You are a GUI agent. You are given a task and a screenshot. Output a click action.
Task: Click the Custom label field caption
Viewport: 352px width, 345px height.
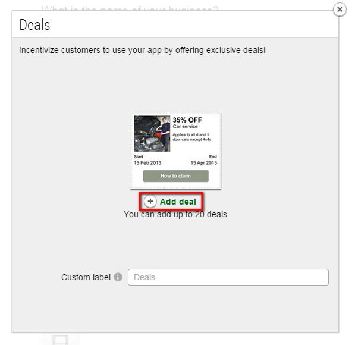tap(86, 277)
